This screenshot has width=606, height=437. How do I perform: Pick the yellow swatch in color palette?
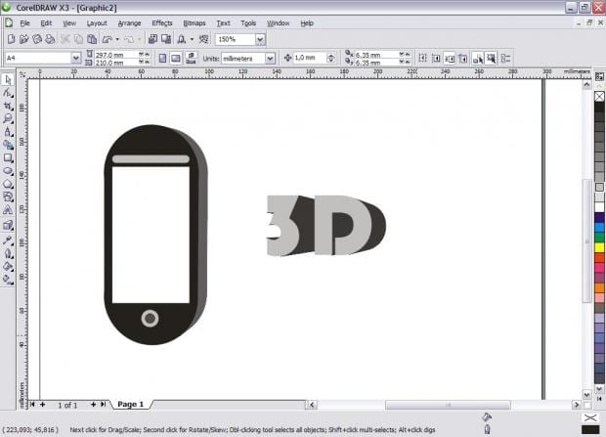[x=599, y=247]
